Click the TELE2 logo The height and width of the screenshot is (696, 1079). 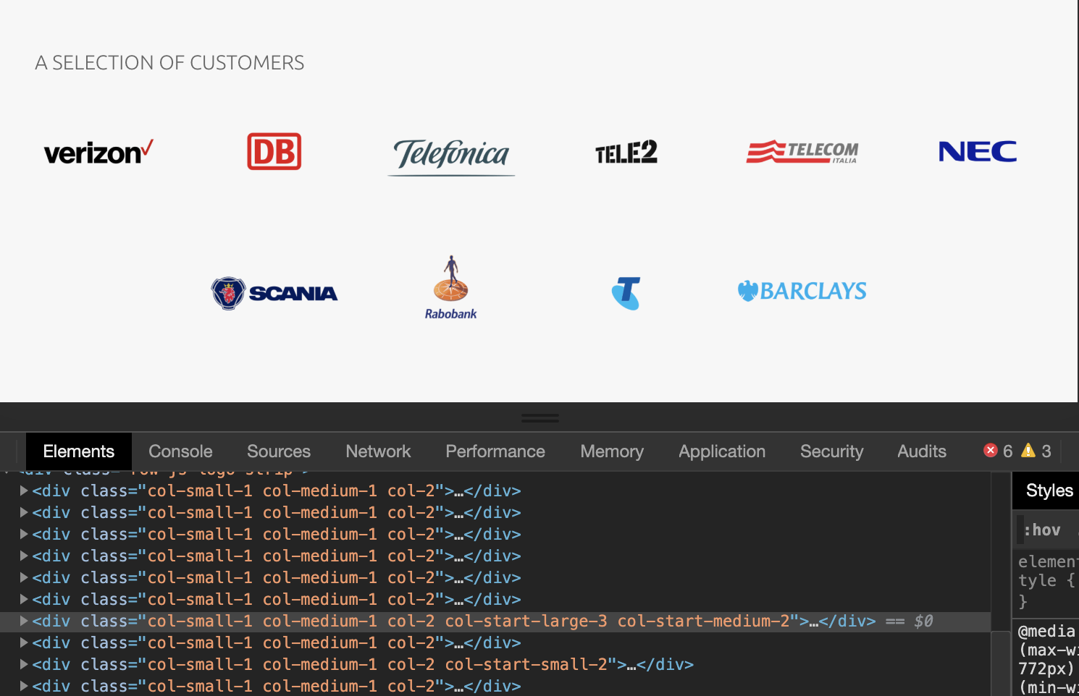[x=626, y=152]
